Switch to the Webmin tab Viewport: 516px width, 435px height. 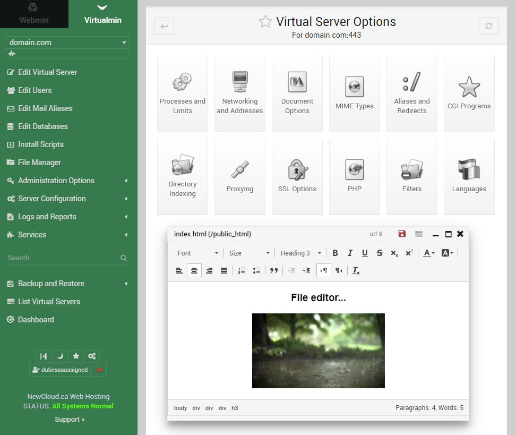(x=34, y=14)
